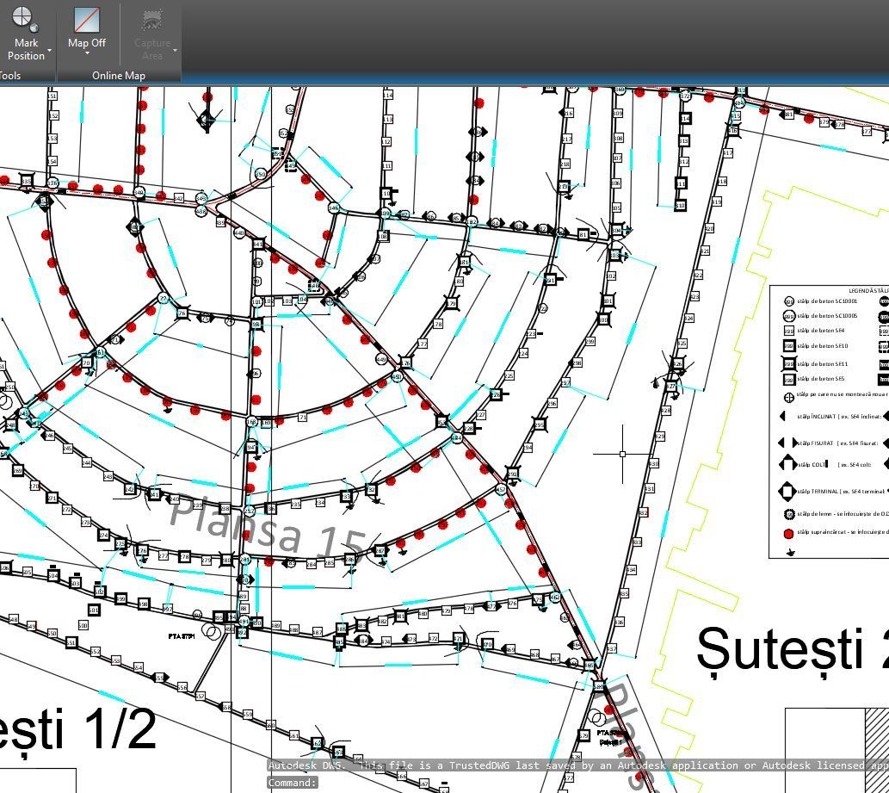Click in the Command: input line
The image size is (889, 793).
click(x=516, y=783)
